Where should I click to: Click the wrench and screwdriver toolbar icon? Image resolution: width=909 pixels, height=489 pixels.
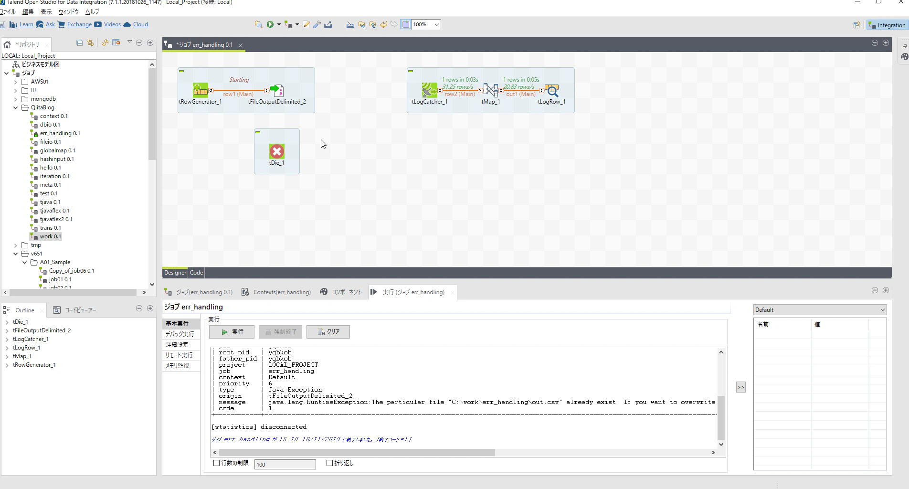[x=317, y=24]
